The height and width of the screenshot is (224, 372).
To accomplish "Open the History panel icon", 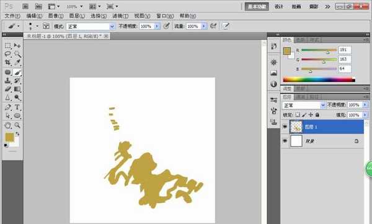I will pos(274,46).
